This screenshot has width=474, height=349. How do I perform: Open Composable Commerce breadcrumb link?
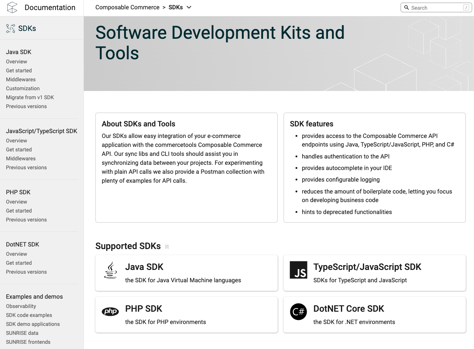coord(127,7)
